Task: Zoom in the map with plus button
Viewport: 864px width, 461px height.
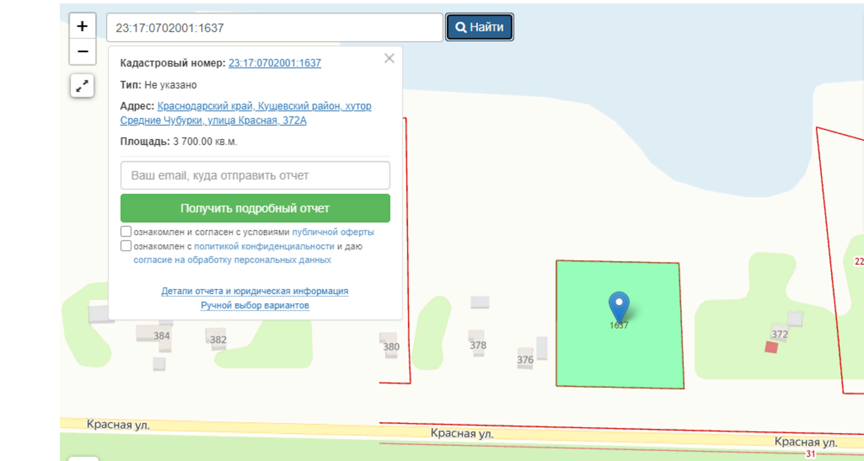Action: coord(83,26)
